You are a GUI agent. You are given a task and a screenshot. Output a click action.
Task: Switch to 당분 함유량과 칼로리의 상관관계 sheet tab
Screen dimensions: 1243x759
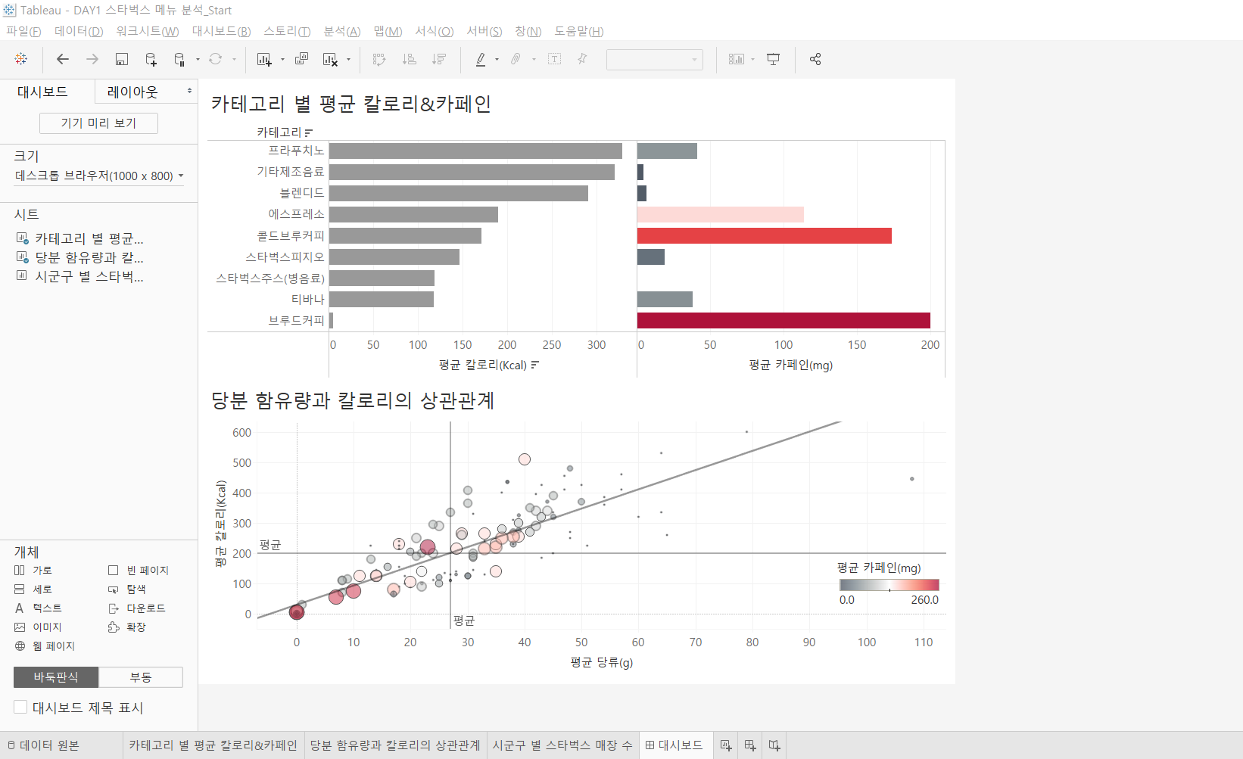(x=395, y=745)
